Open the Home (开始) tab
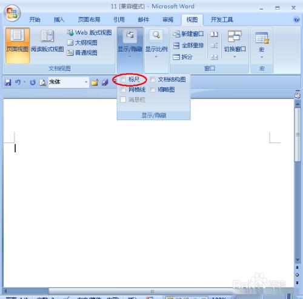 35,19
